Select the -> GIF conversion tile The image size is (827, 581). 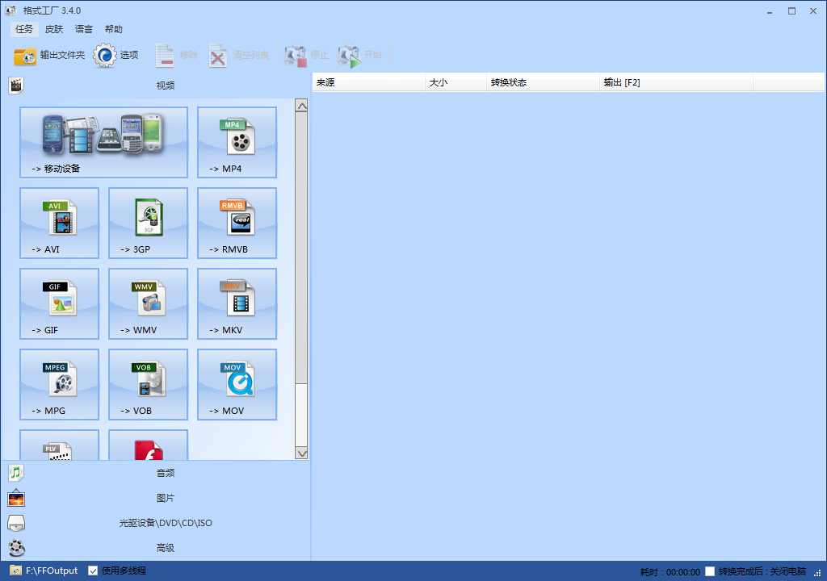59,303
